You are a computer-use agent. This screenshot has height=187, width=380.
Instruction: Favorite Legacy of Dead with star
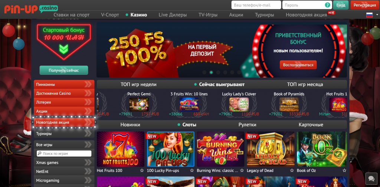click(x=292, y=171)
